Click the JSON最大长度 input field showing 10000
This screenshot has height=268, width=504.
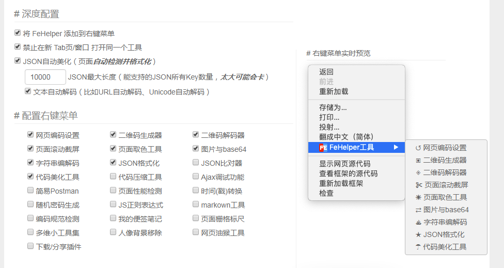click(x=45, y=77)
